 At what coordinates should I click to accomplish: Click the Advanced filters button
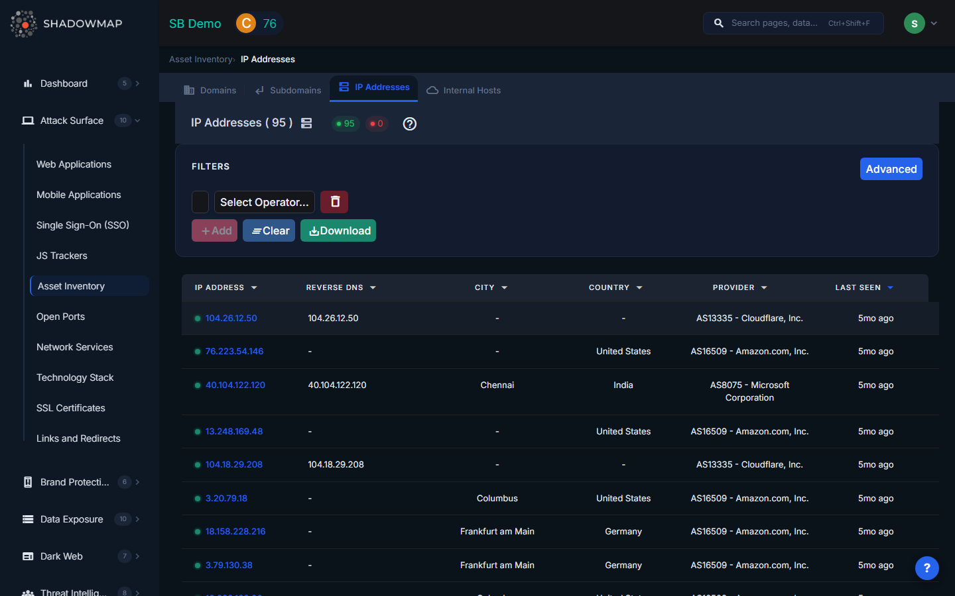click(x=891, y=169)
